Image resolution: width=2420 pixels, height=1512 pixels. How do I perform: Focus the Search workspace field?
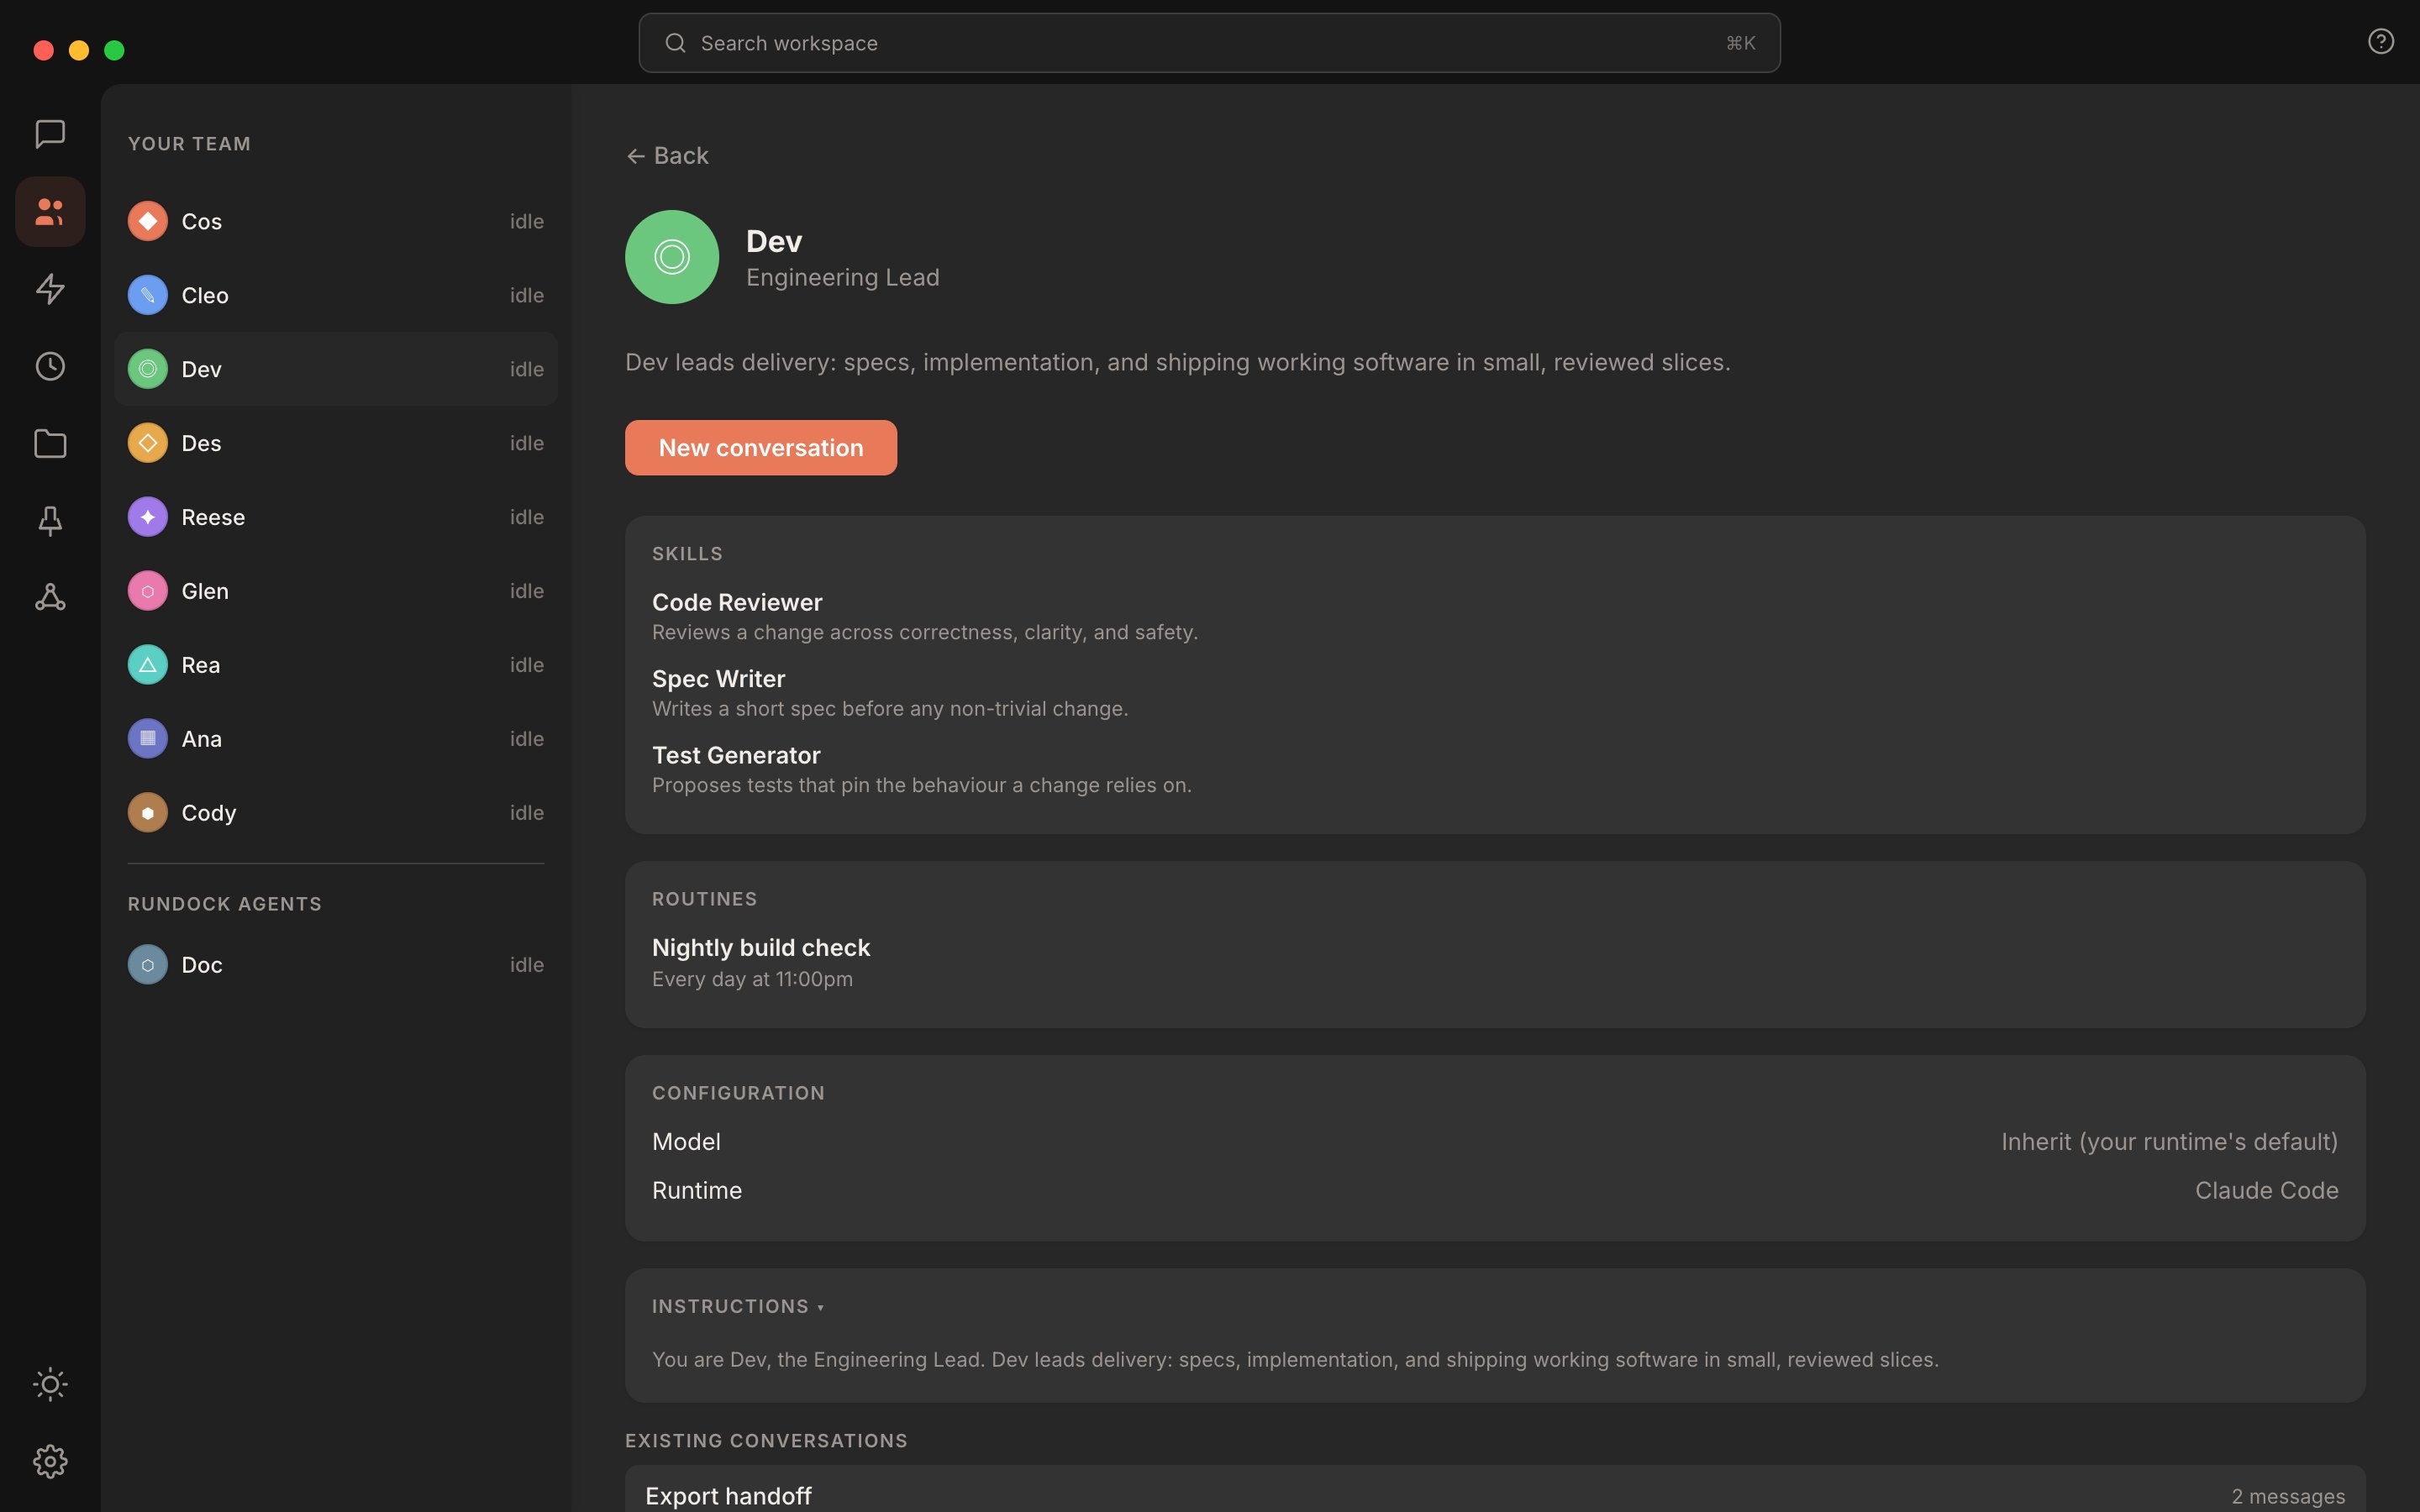click(1209, 43)
